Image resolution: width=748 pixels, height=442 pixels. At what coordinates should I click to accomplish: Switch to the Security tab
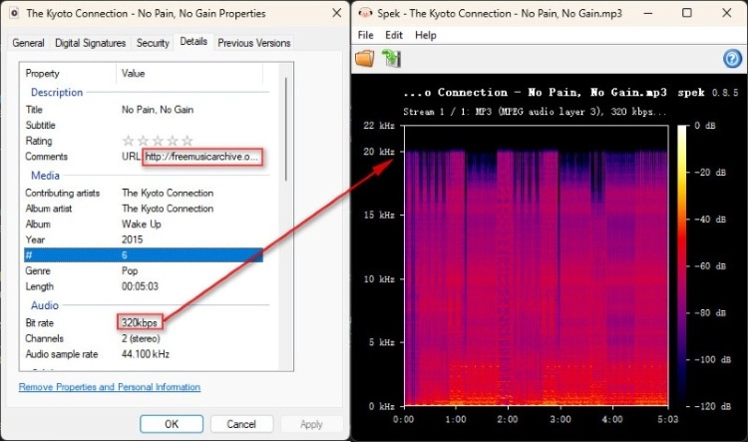pyautogui.click(x=153, y=43)
